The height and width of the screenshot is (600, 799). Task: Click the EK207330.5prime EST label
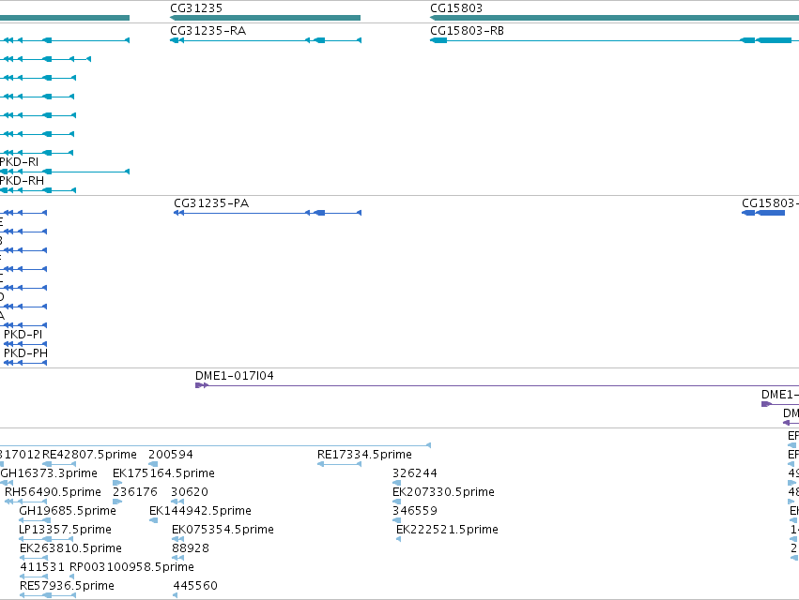[x=443, y=492]
